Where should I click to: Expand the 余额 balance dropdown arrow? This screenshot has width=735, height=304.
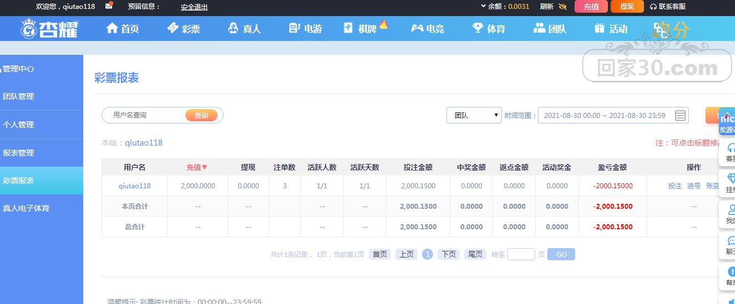483,6
